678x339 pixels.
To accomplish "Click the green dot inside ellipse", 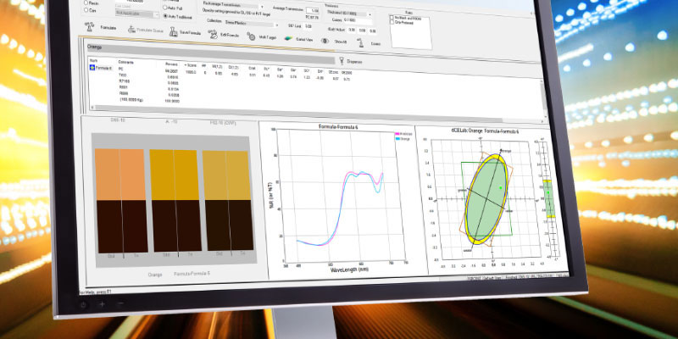I will coord(500,187).
